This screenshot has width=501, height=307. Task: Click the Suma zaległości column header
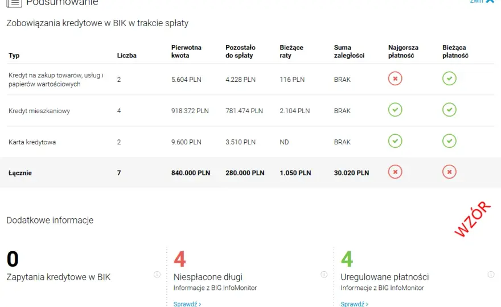[349, 51]
